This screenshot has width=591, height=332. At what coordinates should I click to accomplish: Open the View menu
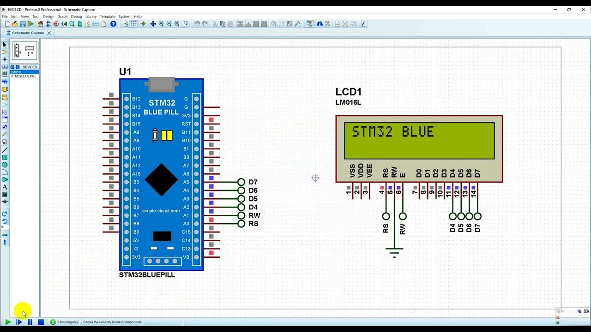tap(24, 17)
